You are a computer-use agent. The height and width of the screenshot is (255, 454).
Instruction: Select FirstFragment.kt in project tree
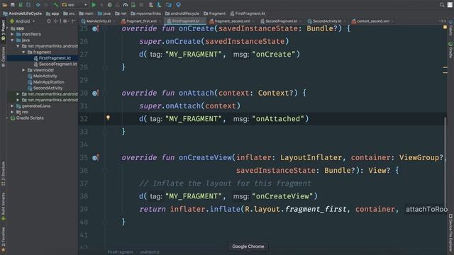[55, 58]
